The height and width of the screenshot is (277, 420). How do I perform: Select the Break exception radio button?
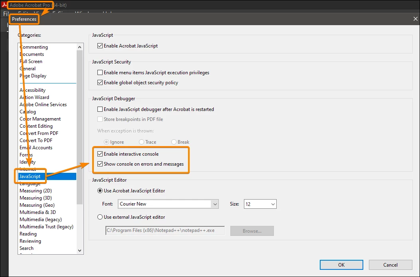pos(174,142)
